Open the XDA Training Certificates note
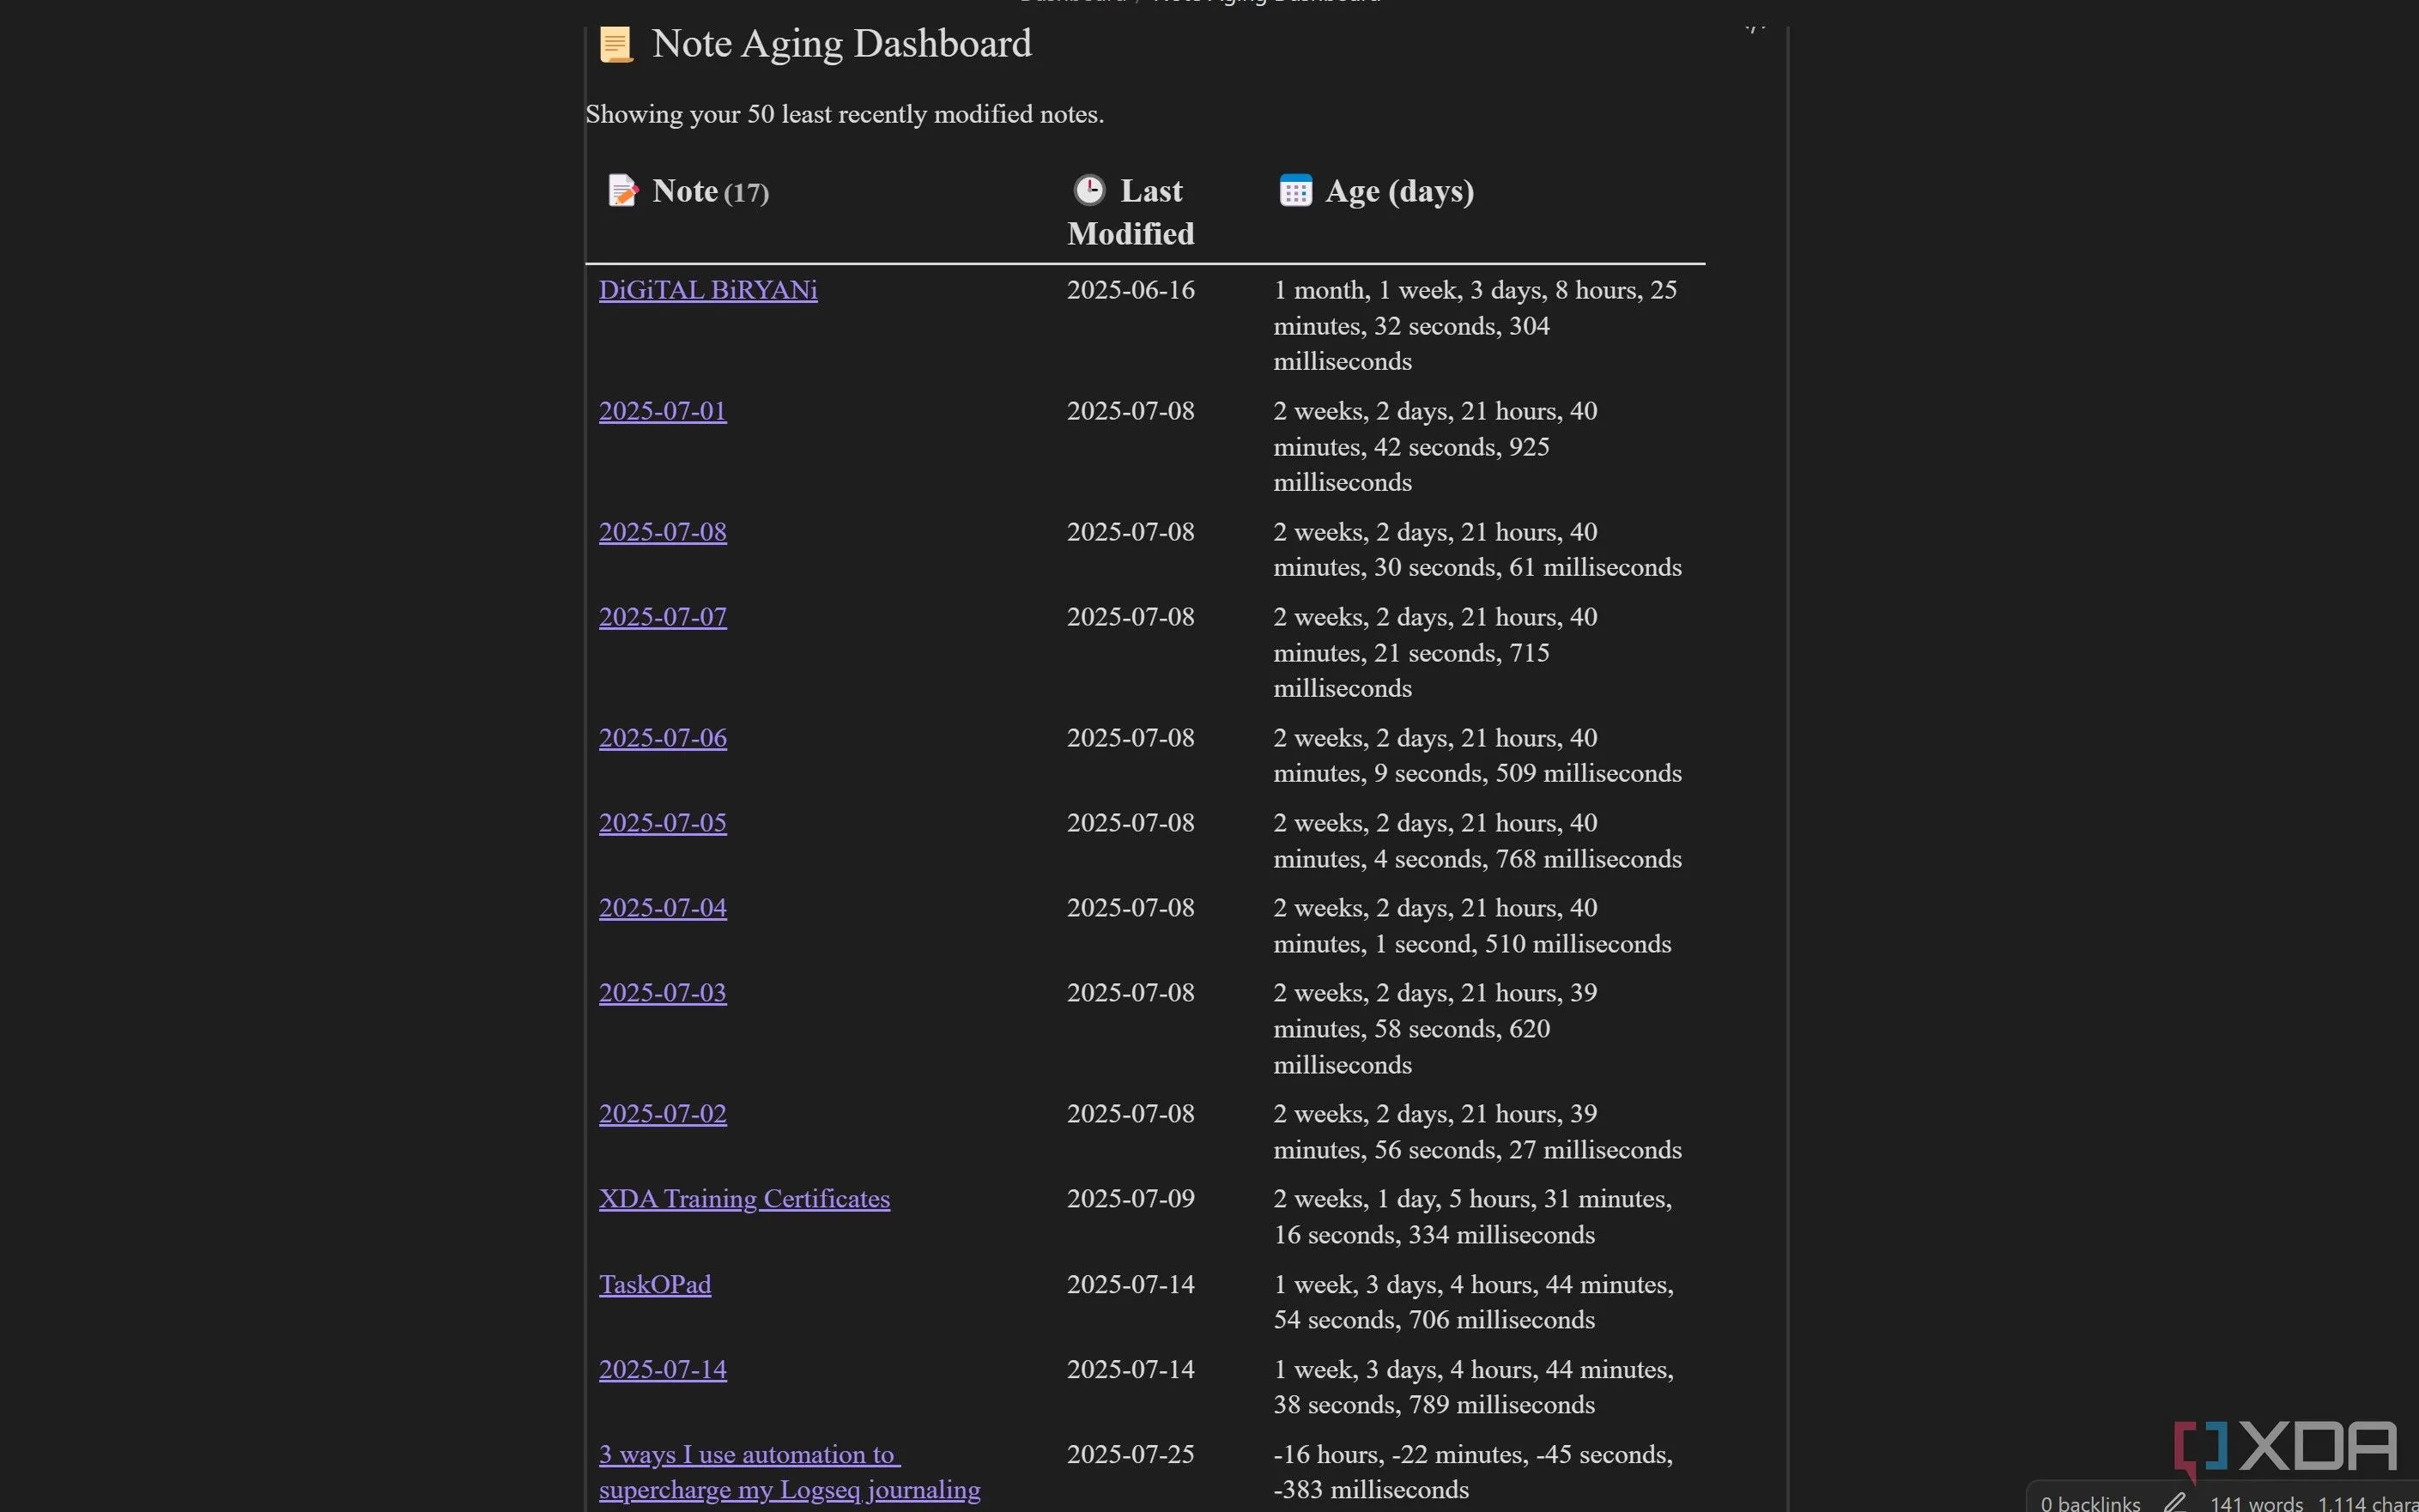 (x=743, y=1199)
